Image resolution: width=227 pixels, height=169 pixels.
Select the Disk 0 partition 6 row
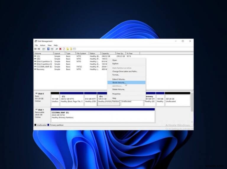coord(71,64)
